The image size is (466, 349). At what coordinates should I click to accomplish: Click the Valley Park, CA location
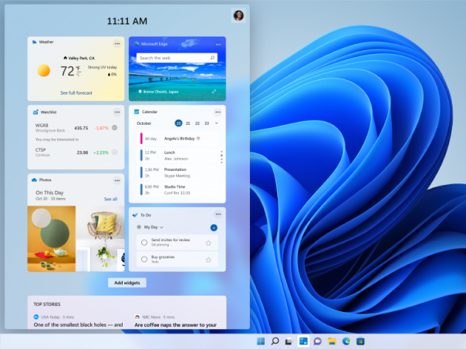pyautogui.click(x=79, y=59)
